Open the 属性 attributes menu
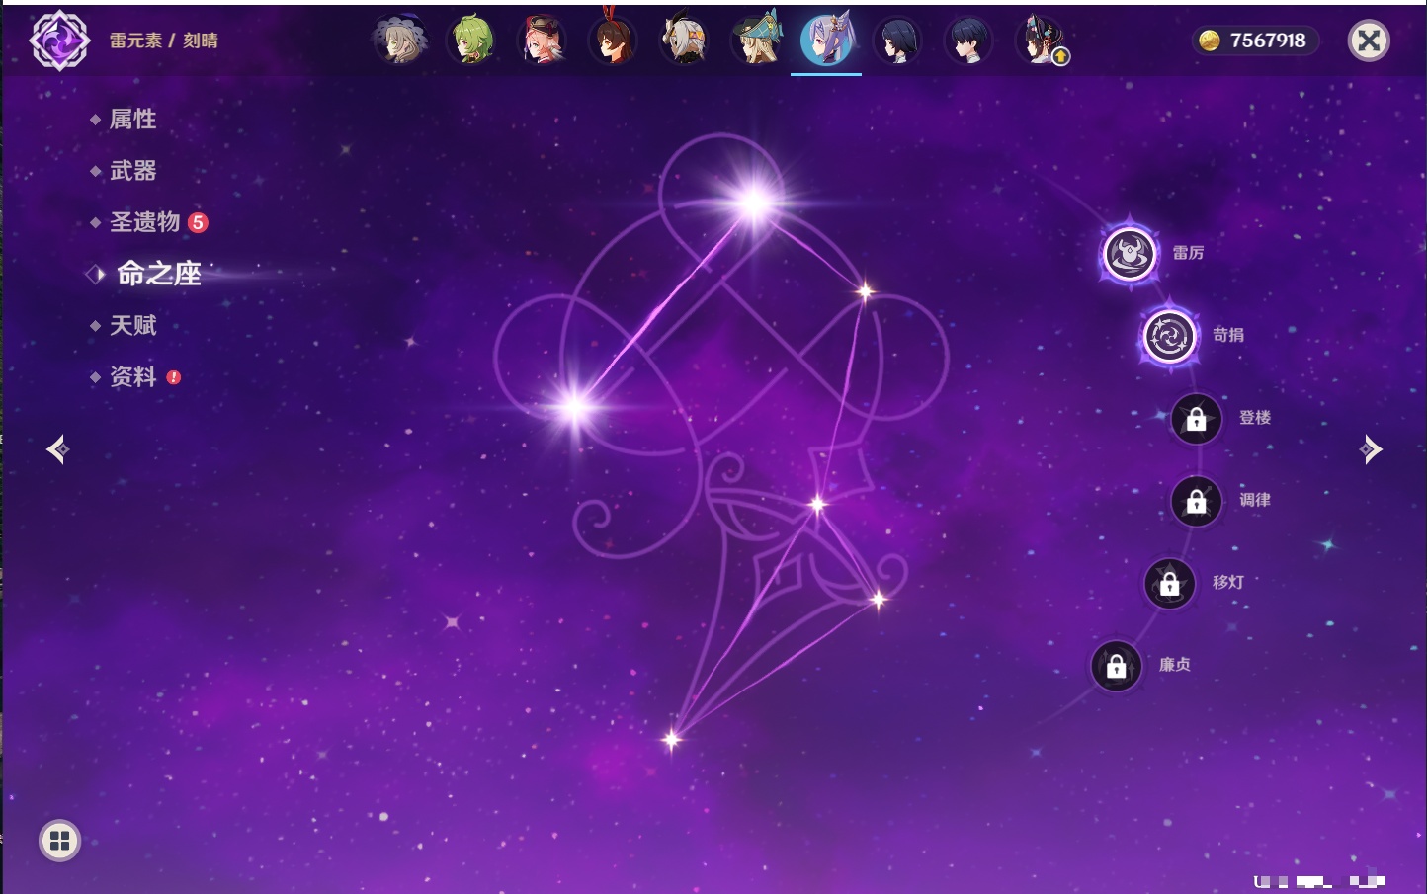Image resolution: width=1427 pixels, height=894 pixels. click(132, 120)
